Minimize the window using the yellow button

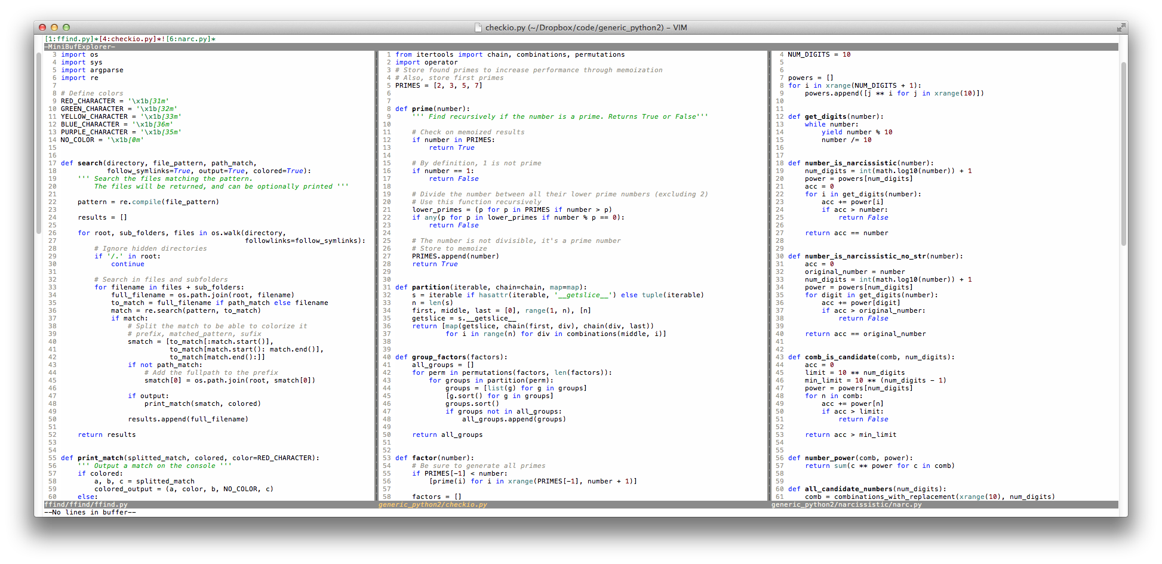point(54,27)
